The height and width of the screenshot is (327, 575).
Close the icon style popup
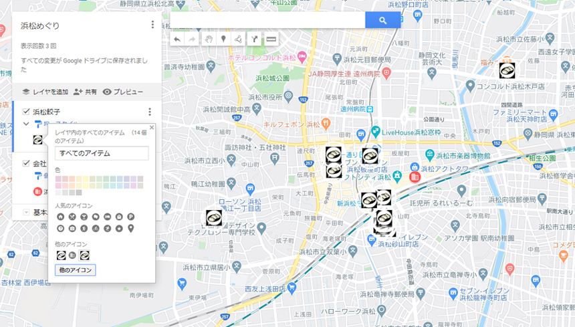[152, 127]
